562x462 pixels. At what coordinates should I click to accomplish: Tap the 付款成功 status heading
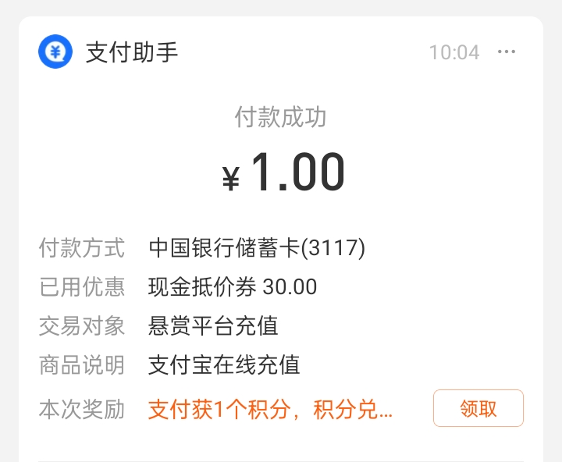(280, 117)
